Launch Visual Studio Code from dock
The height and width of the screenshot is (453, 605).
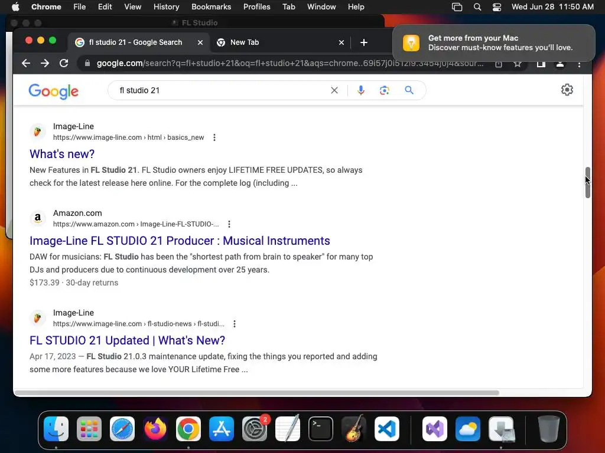coord(387,429)
